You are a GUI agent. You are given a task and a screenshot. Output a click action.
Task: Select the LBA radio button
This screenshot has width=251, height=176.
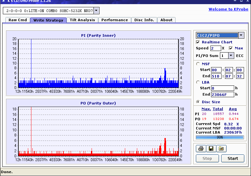[198, 82]
